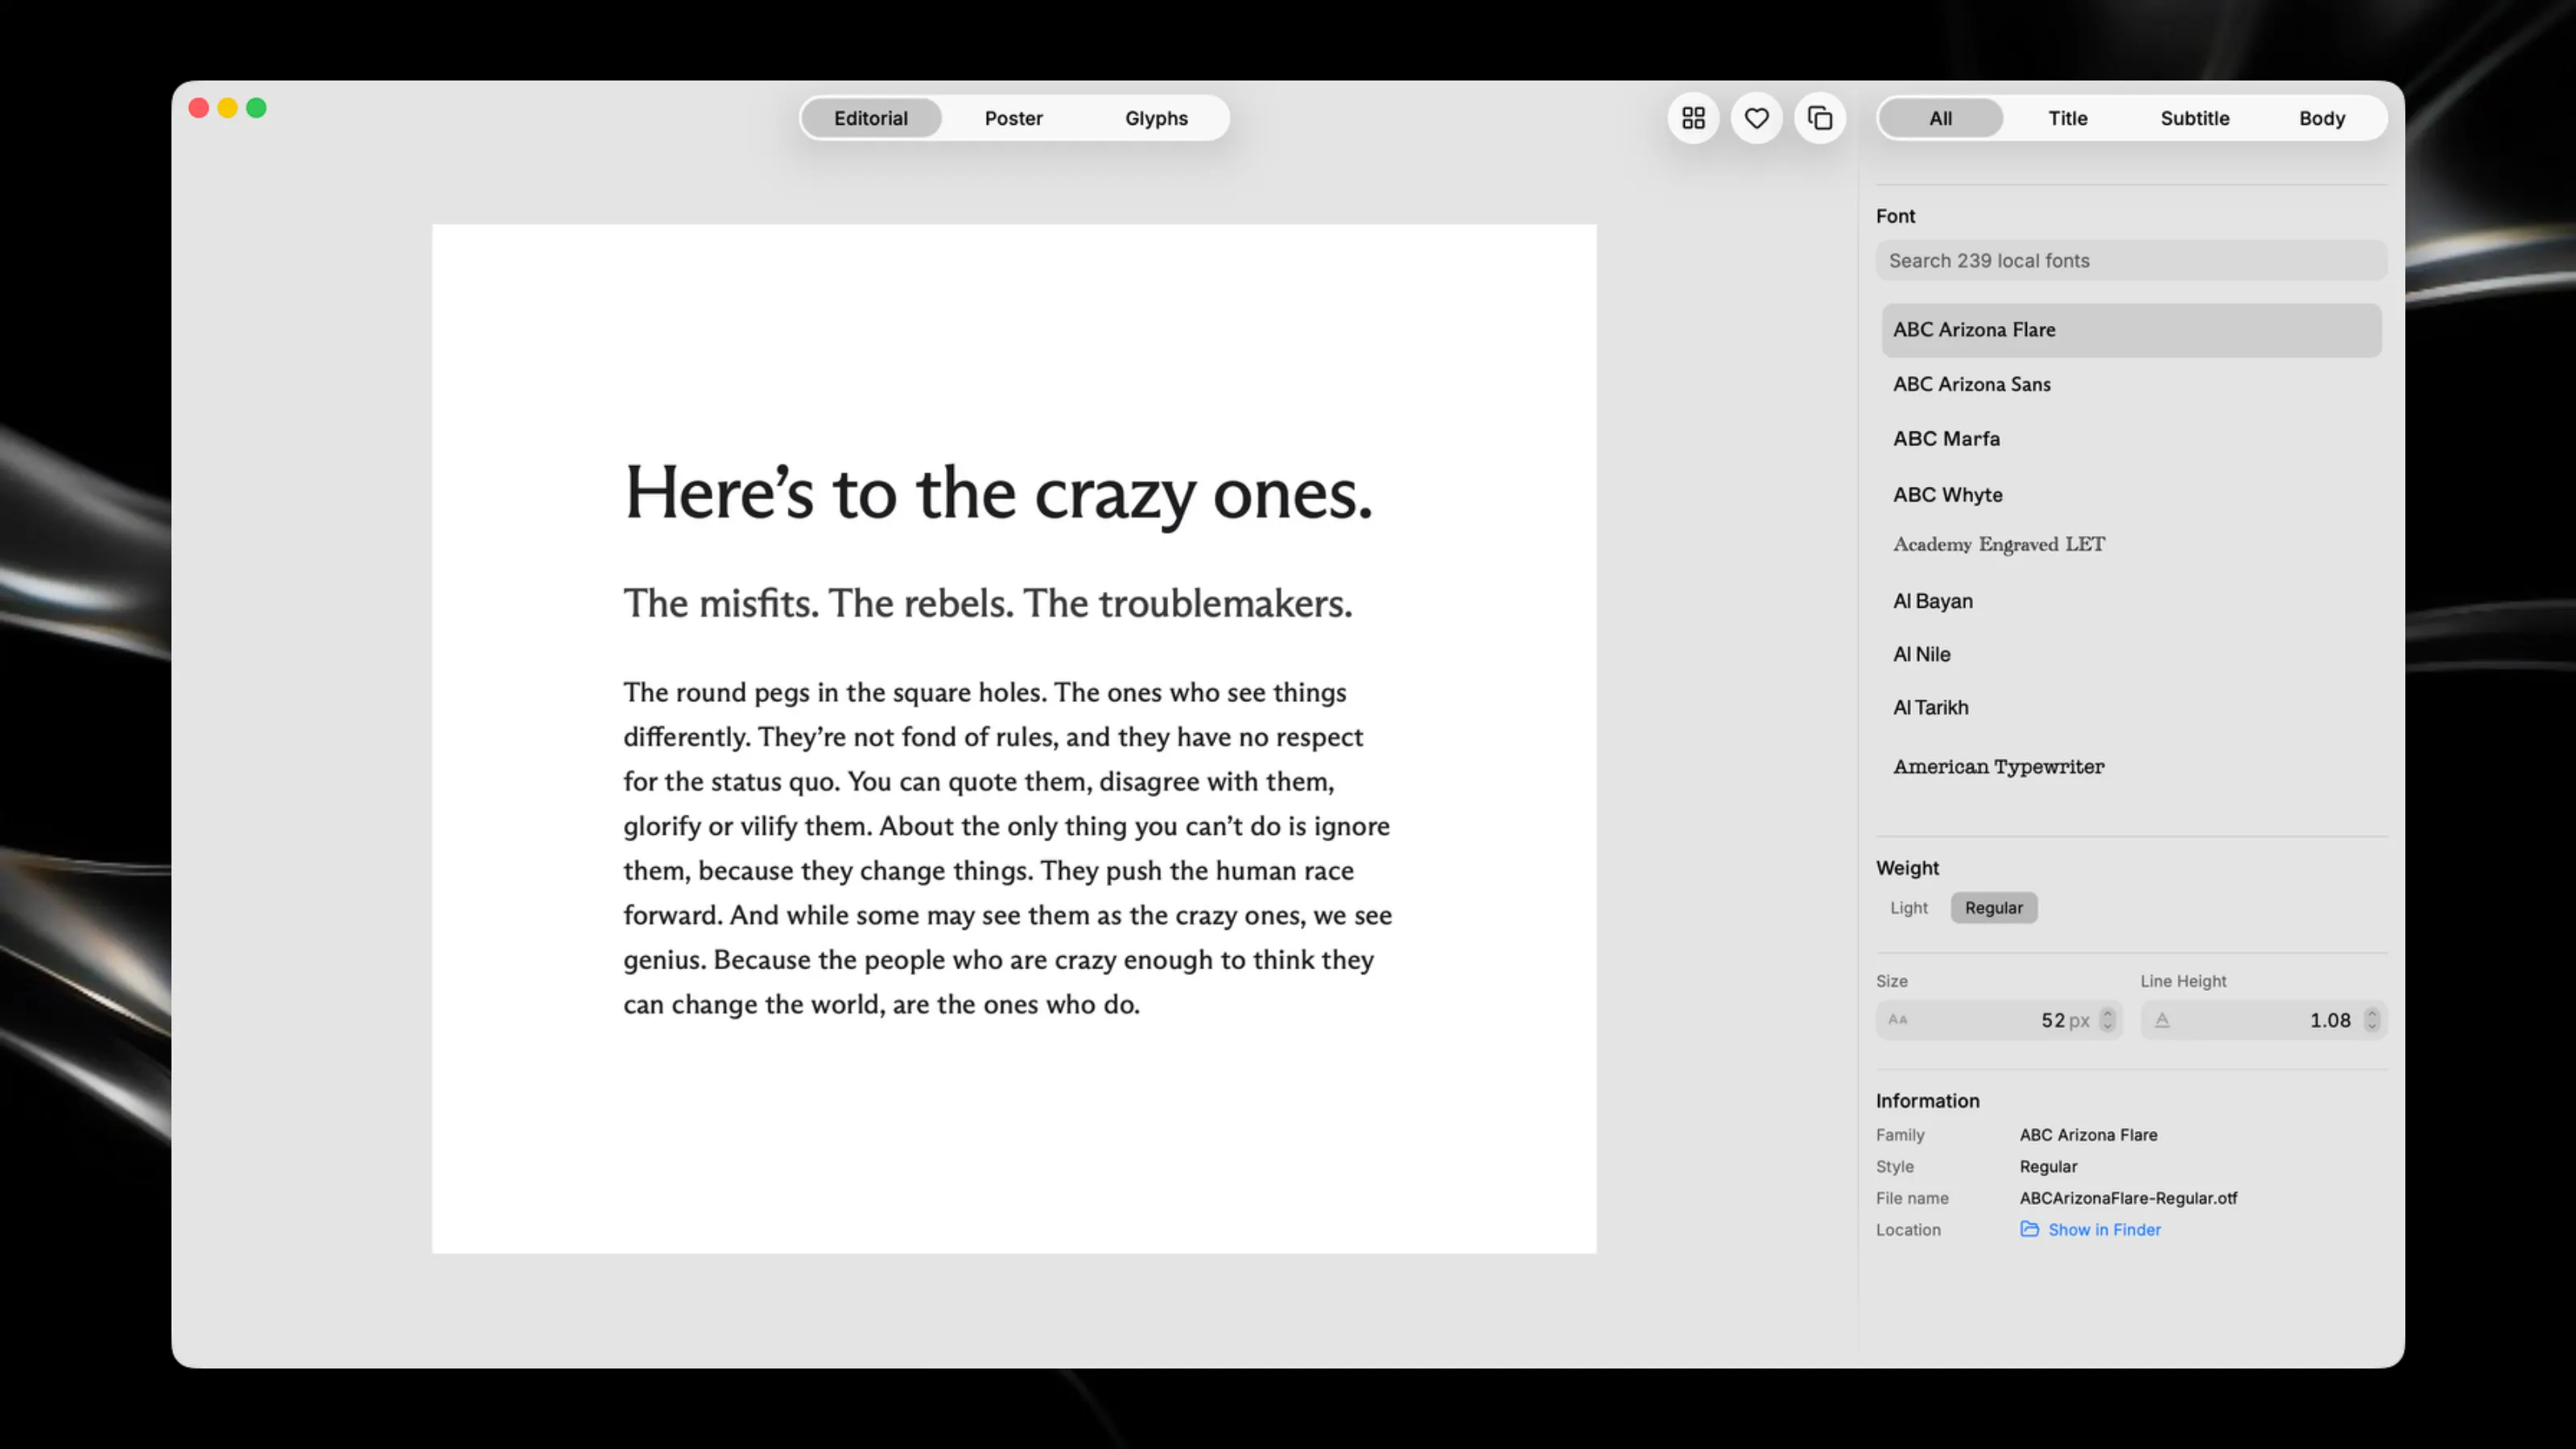Click the AA icon in Size field
This screenshot has height=1449, width=2576.
(1897, 1020)
